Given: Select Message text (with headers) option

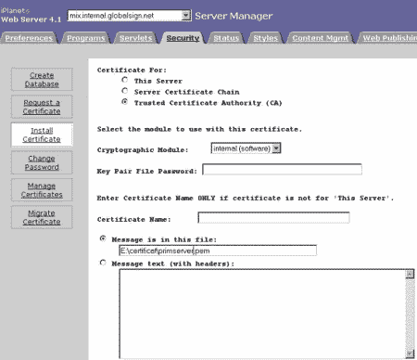Looking at the screenshot, I should click(x=103, y=263).
